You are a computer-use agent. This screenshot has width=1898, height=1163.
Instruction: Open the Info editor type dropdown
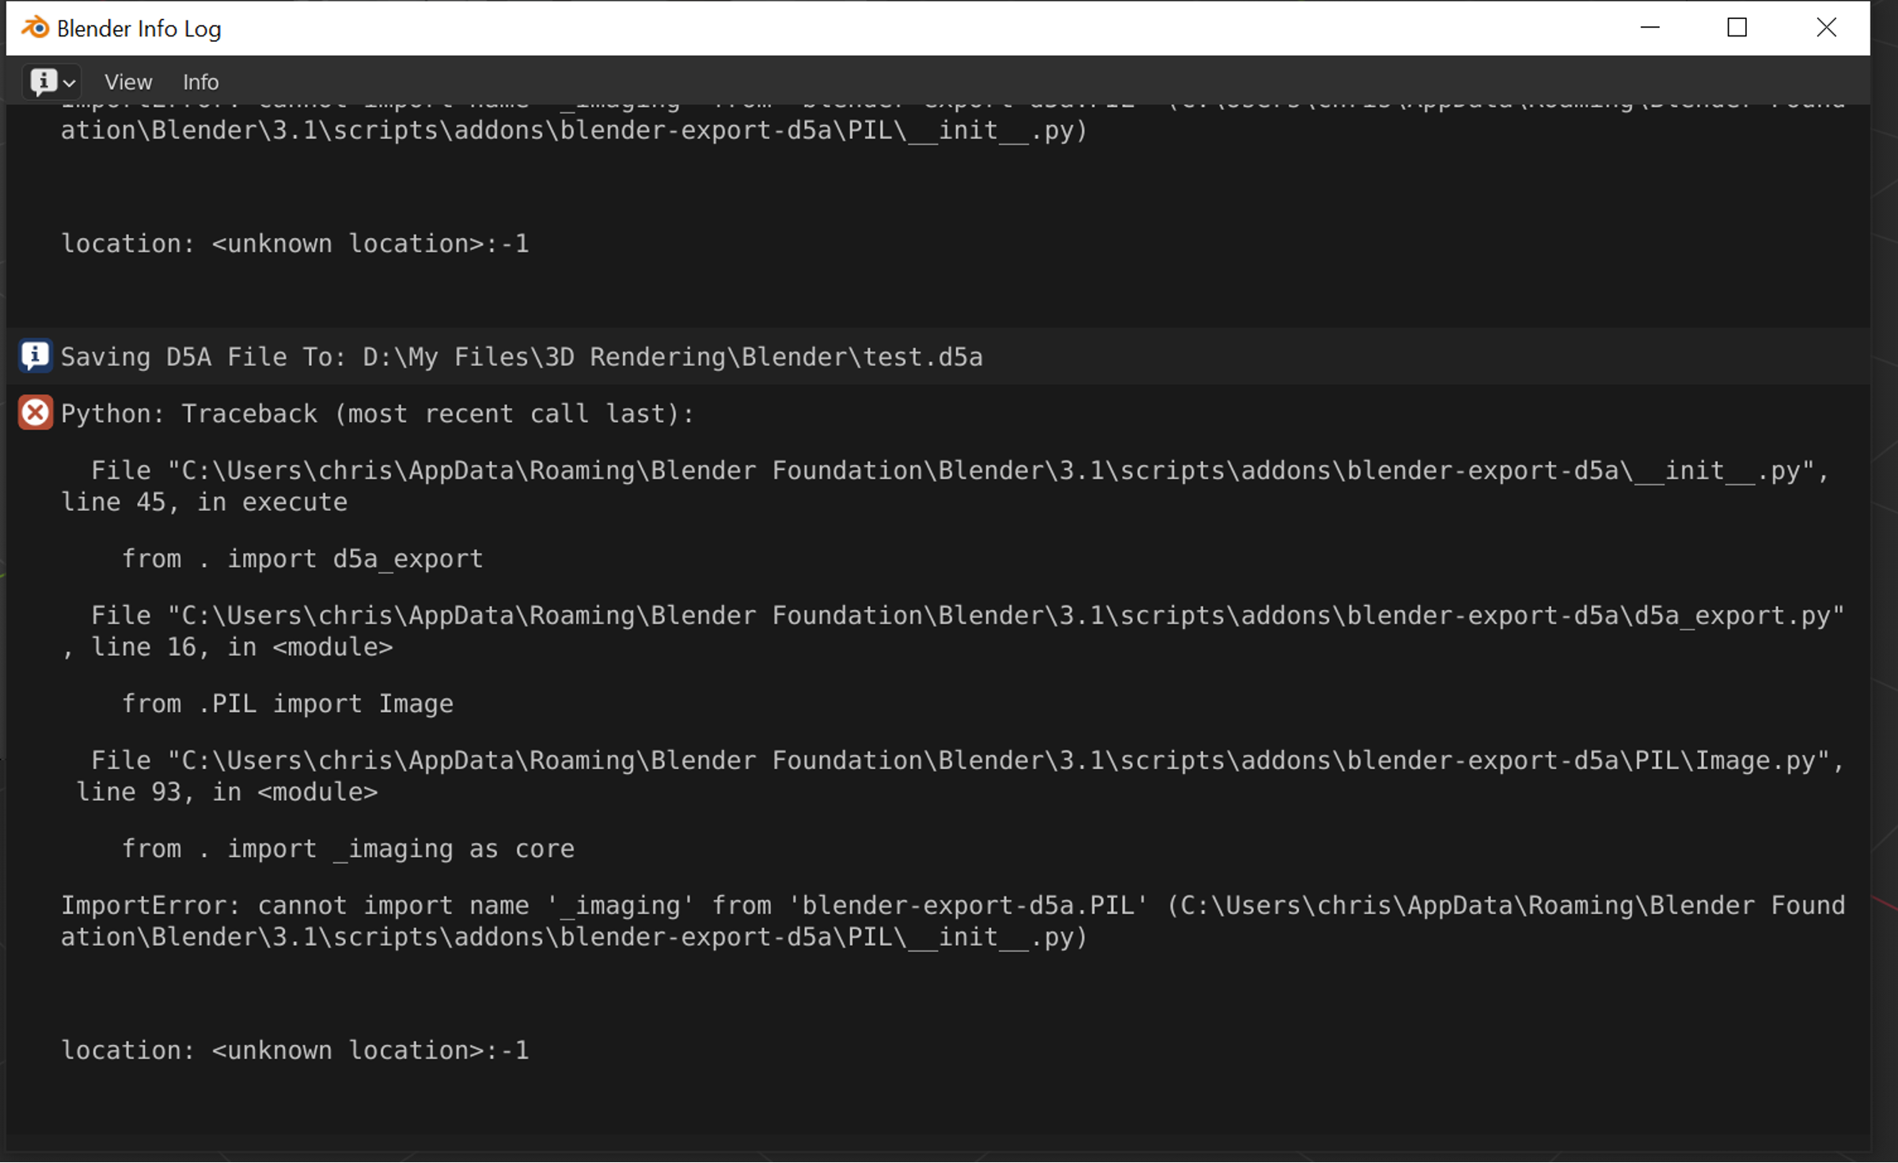pos(44,81)
